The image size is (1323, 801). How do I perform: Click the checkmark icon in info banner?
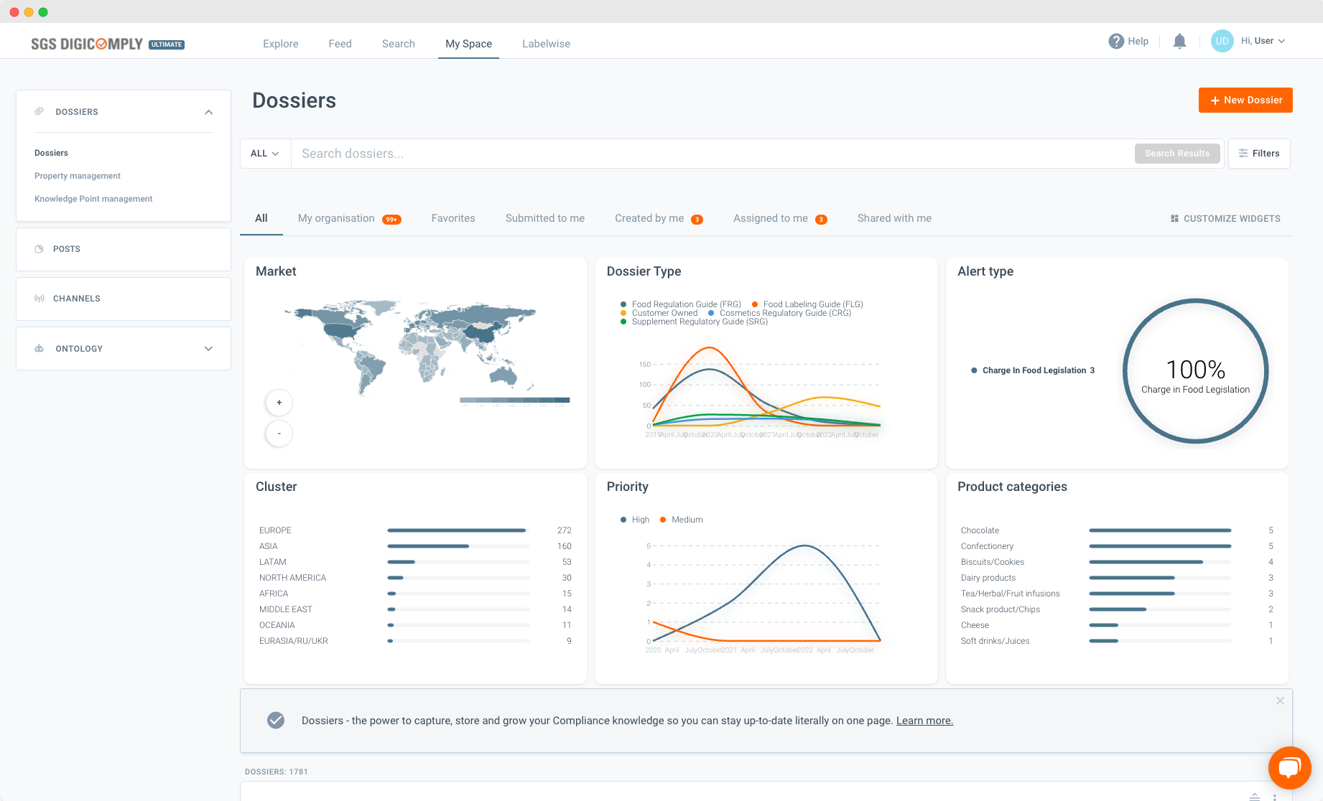pyautogui.click(x=276, y=721)
